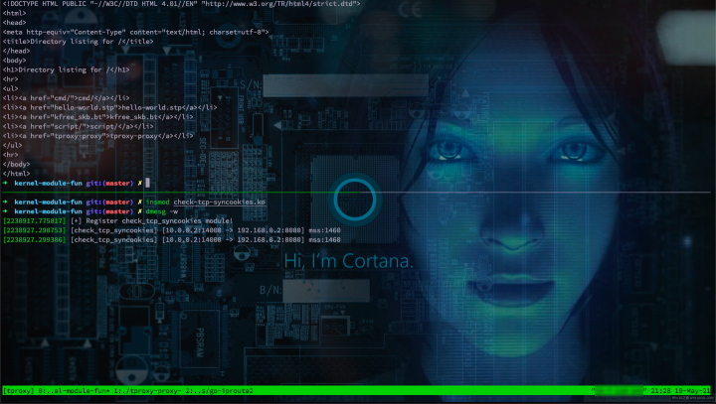The width and height of the screenshot is (716, 404).
Task: Click the opening <ul> tag line
Action: tap(11, 88)
